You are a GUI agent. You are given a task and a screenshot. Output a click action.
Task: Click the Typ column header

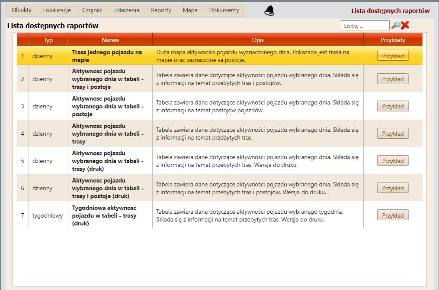pos(48,39)
